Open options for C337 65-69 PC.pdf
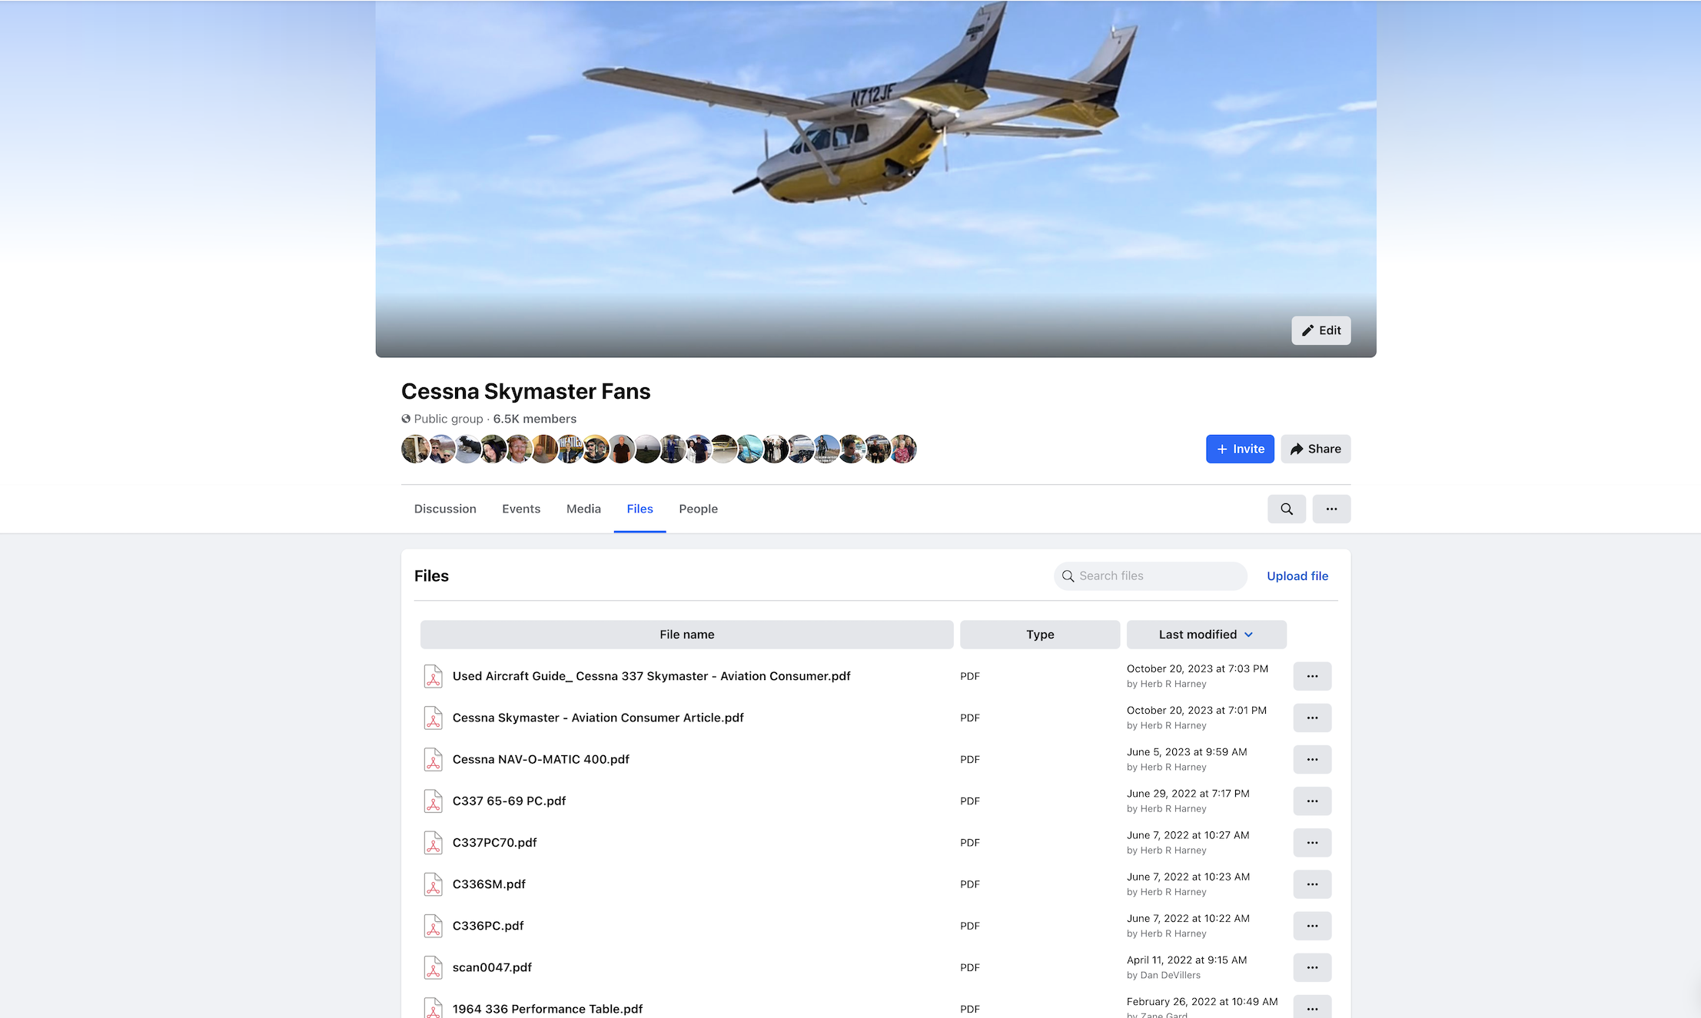 click(1312, 801)
